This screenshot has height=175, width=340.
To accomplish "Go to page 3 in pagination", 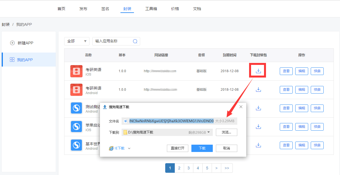I will [188, 168].
